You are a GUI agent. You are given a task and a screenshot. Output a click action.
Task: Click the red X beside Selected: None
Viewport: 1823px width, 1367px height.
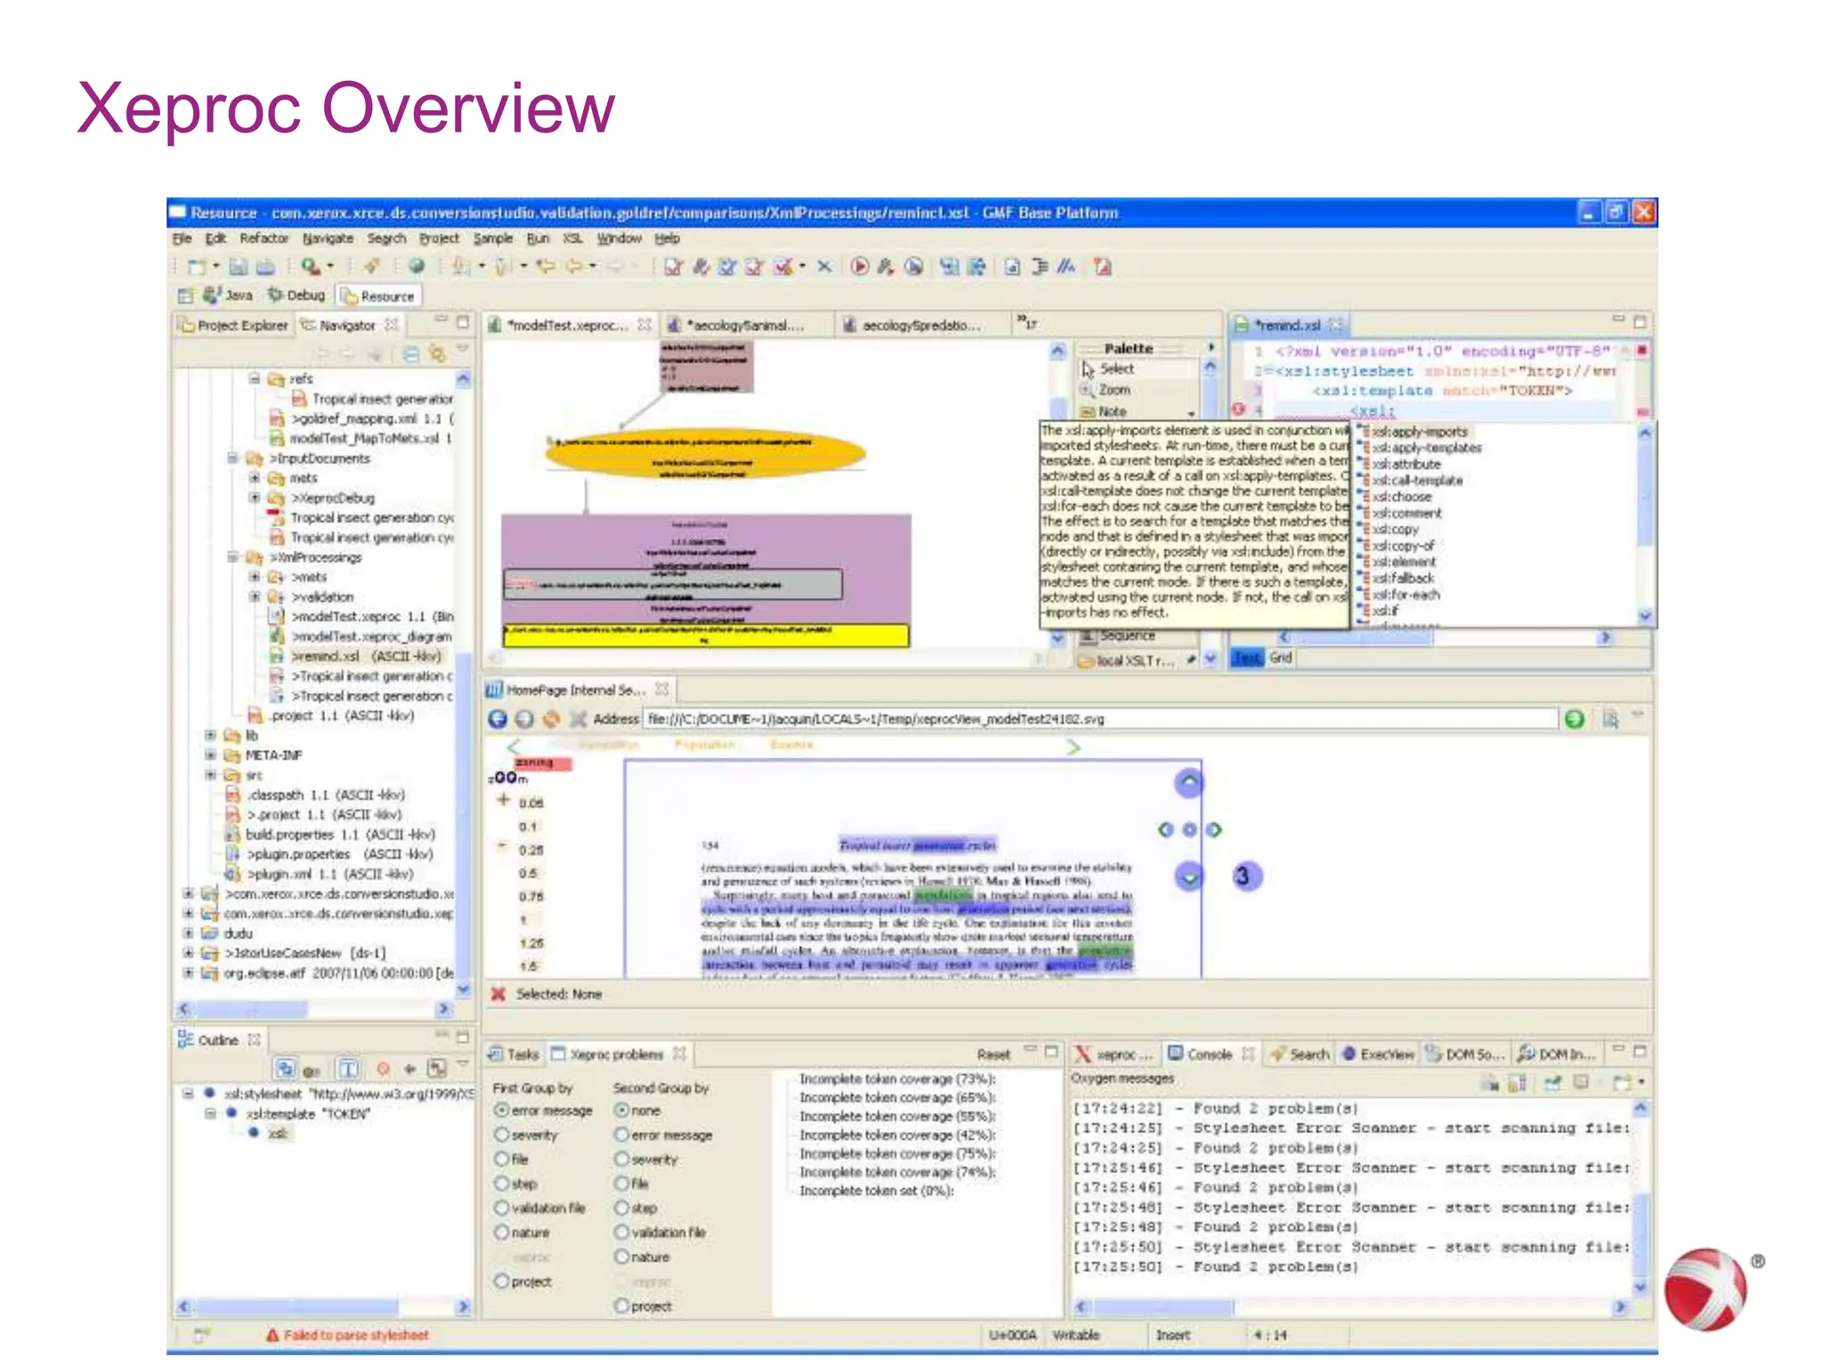point(498,994)
